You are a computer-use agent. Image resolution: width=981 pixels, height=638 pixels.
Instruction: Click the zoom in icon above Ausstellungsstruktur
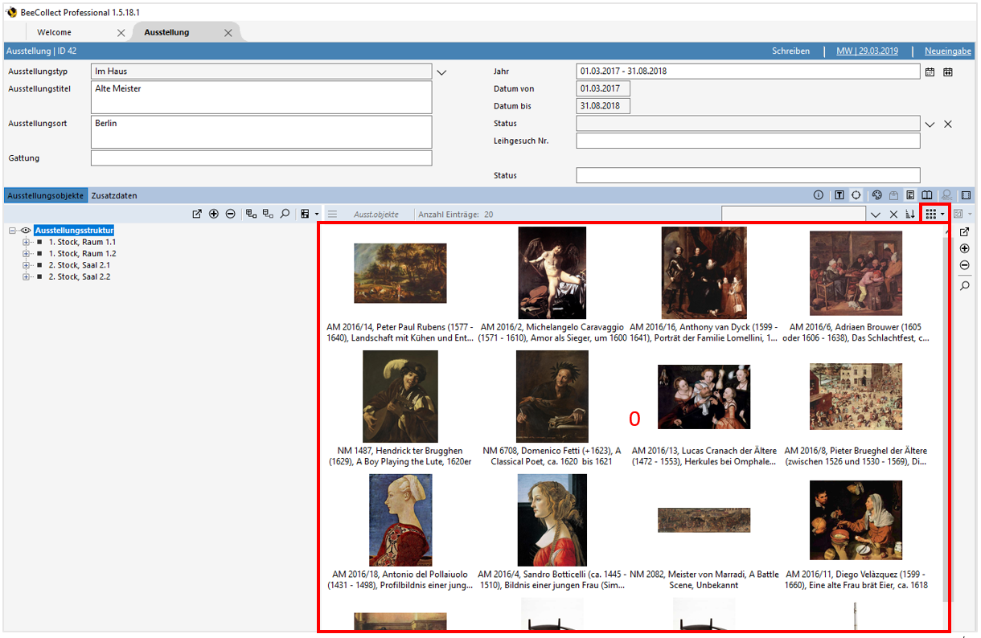tap(214, 214)
